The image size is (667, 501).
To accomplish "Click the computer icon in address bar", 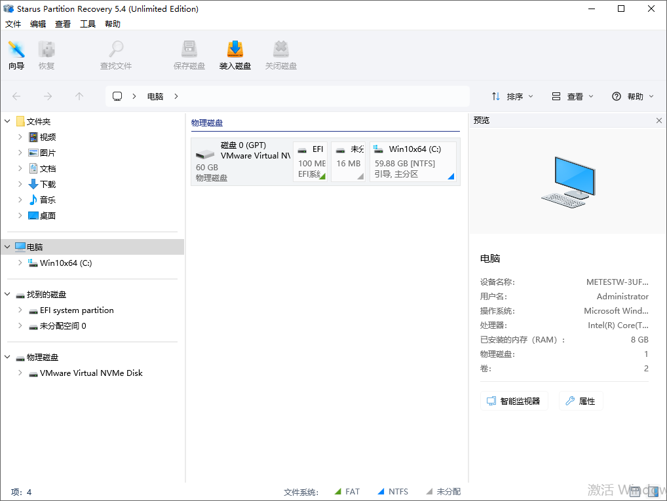I will [x=117, y=96].
